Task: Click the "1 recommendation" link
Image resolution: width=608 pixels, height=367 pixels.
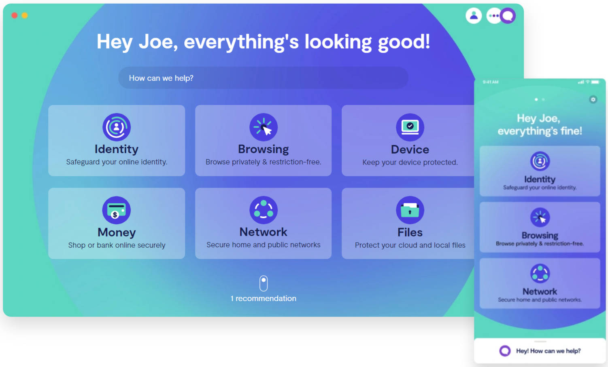Action: [x=264, y=298]
